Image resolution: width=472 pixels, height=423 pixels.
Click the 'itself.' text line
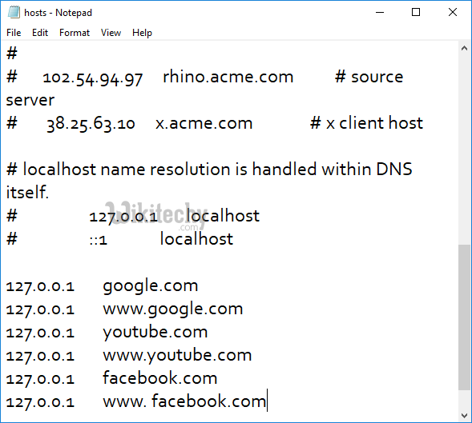[27, 192]
